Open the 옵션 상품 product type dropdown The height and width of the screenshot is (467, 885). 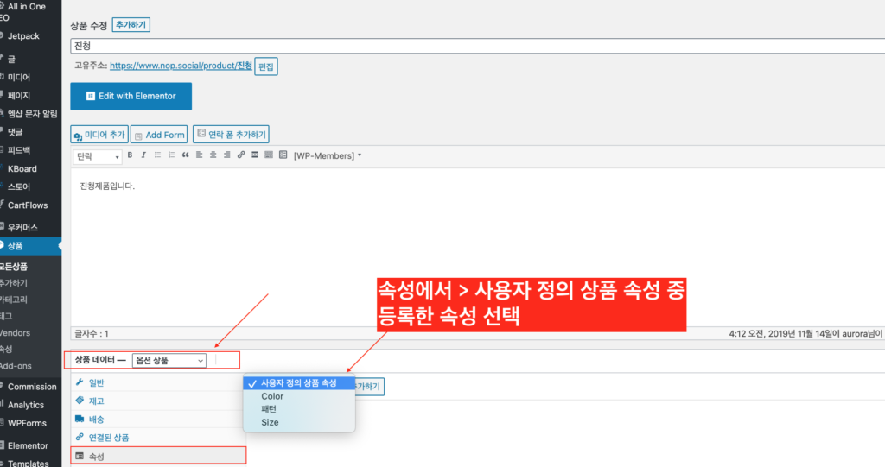[169, 360]
